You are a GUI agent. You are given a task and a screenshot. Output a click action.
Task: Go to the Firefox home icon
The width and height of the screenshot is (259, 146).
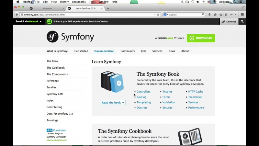pos(215,15)
